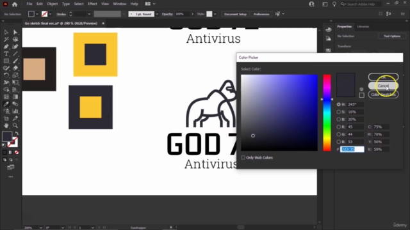Image resolution: width=410 pixels, height=230 pixels.
Task: Select the Rotate tool
Action: [6, 75]
